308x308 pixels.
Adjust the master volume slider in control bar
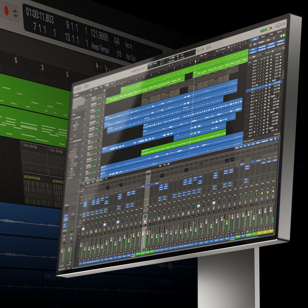pos(266,29)
